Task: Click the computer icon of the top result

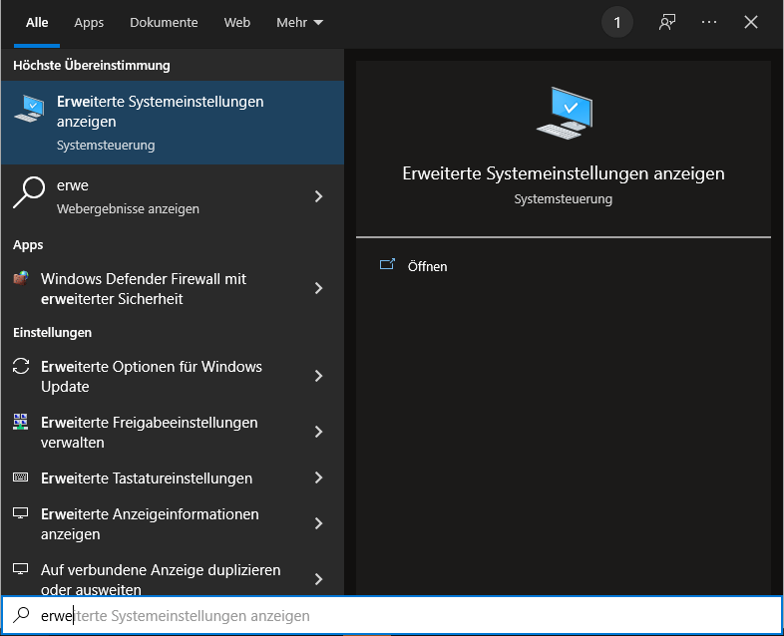Action: tap(29, 109)
